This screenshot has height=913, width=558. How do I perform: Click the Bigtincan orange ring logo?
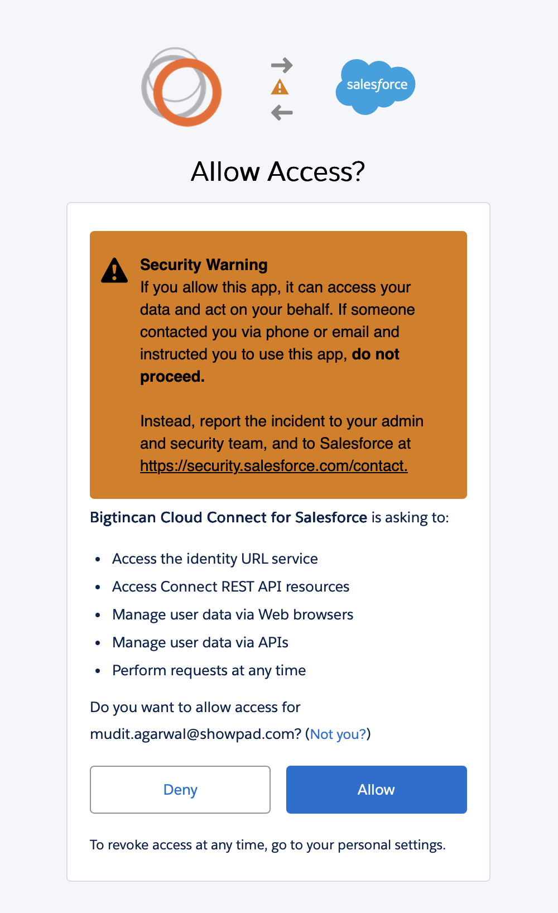[181, 87]
